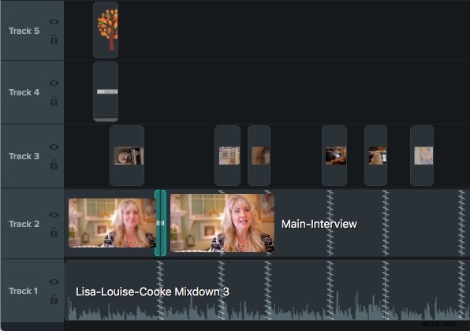Image resolution: width=470 pixels, height=331 pixels.
Task: Select the Track 2 header label
Action: [x=24, y=224]
